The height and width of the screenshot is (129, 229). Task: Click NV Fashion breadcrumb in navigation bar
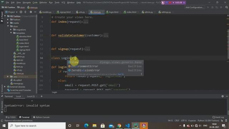[x=8, y=7]
